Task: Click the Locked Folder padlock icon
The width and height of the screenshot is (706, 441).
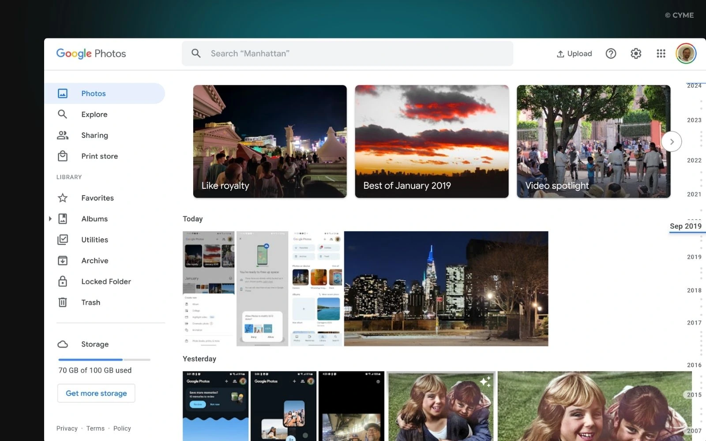Action: (x=63, y=281)
